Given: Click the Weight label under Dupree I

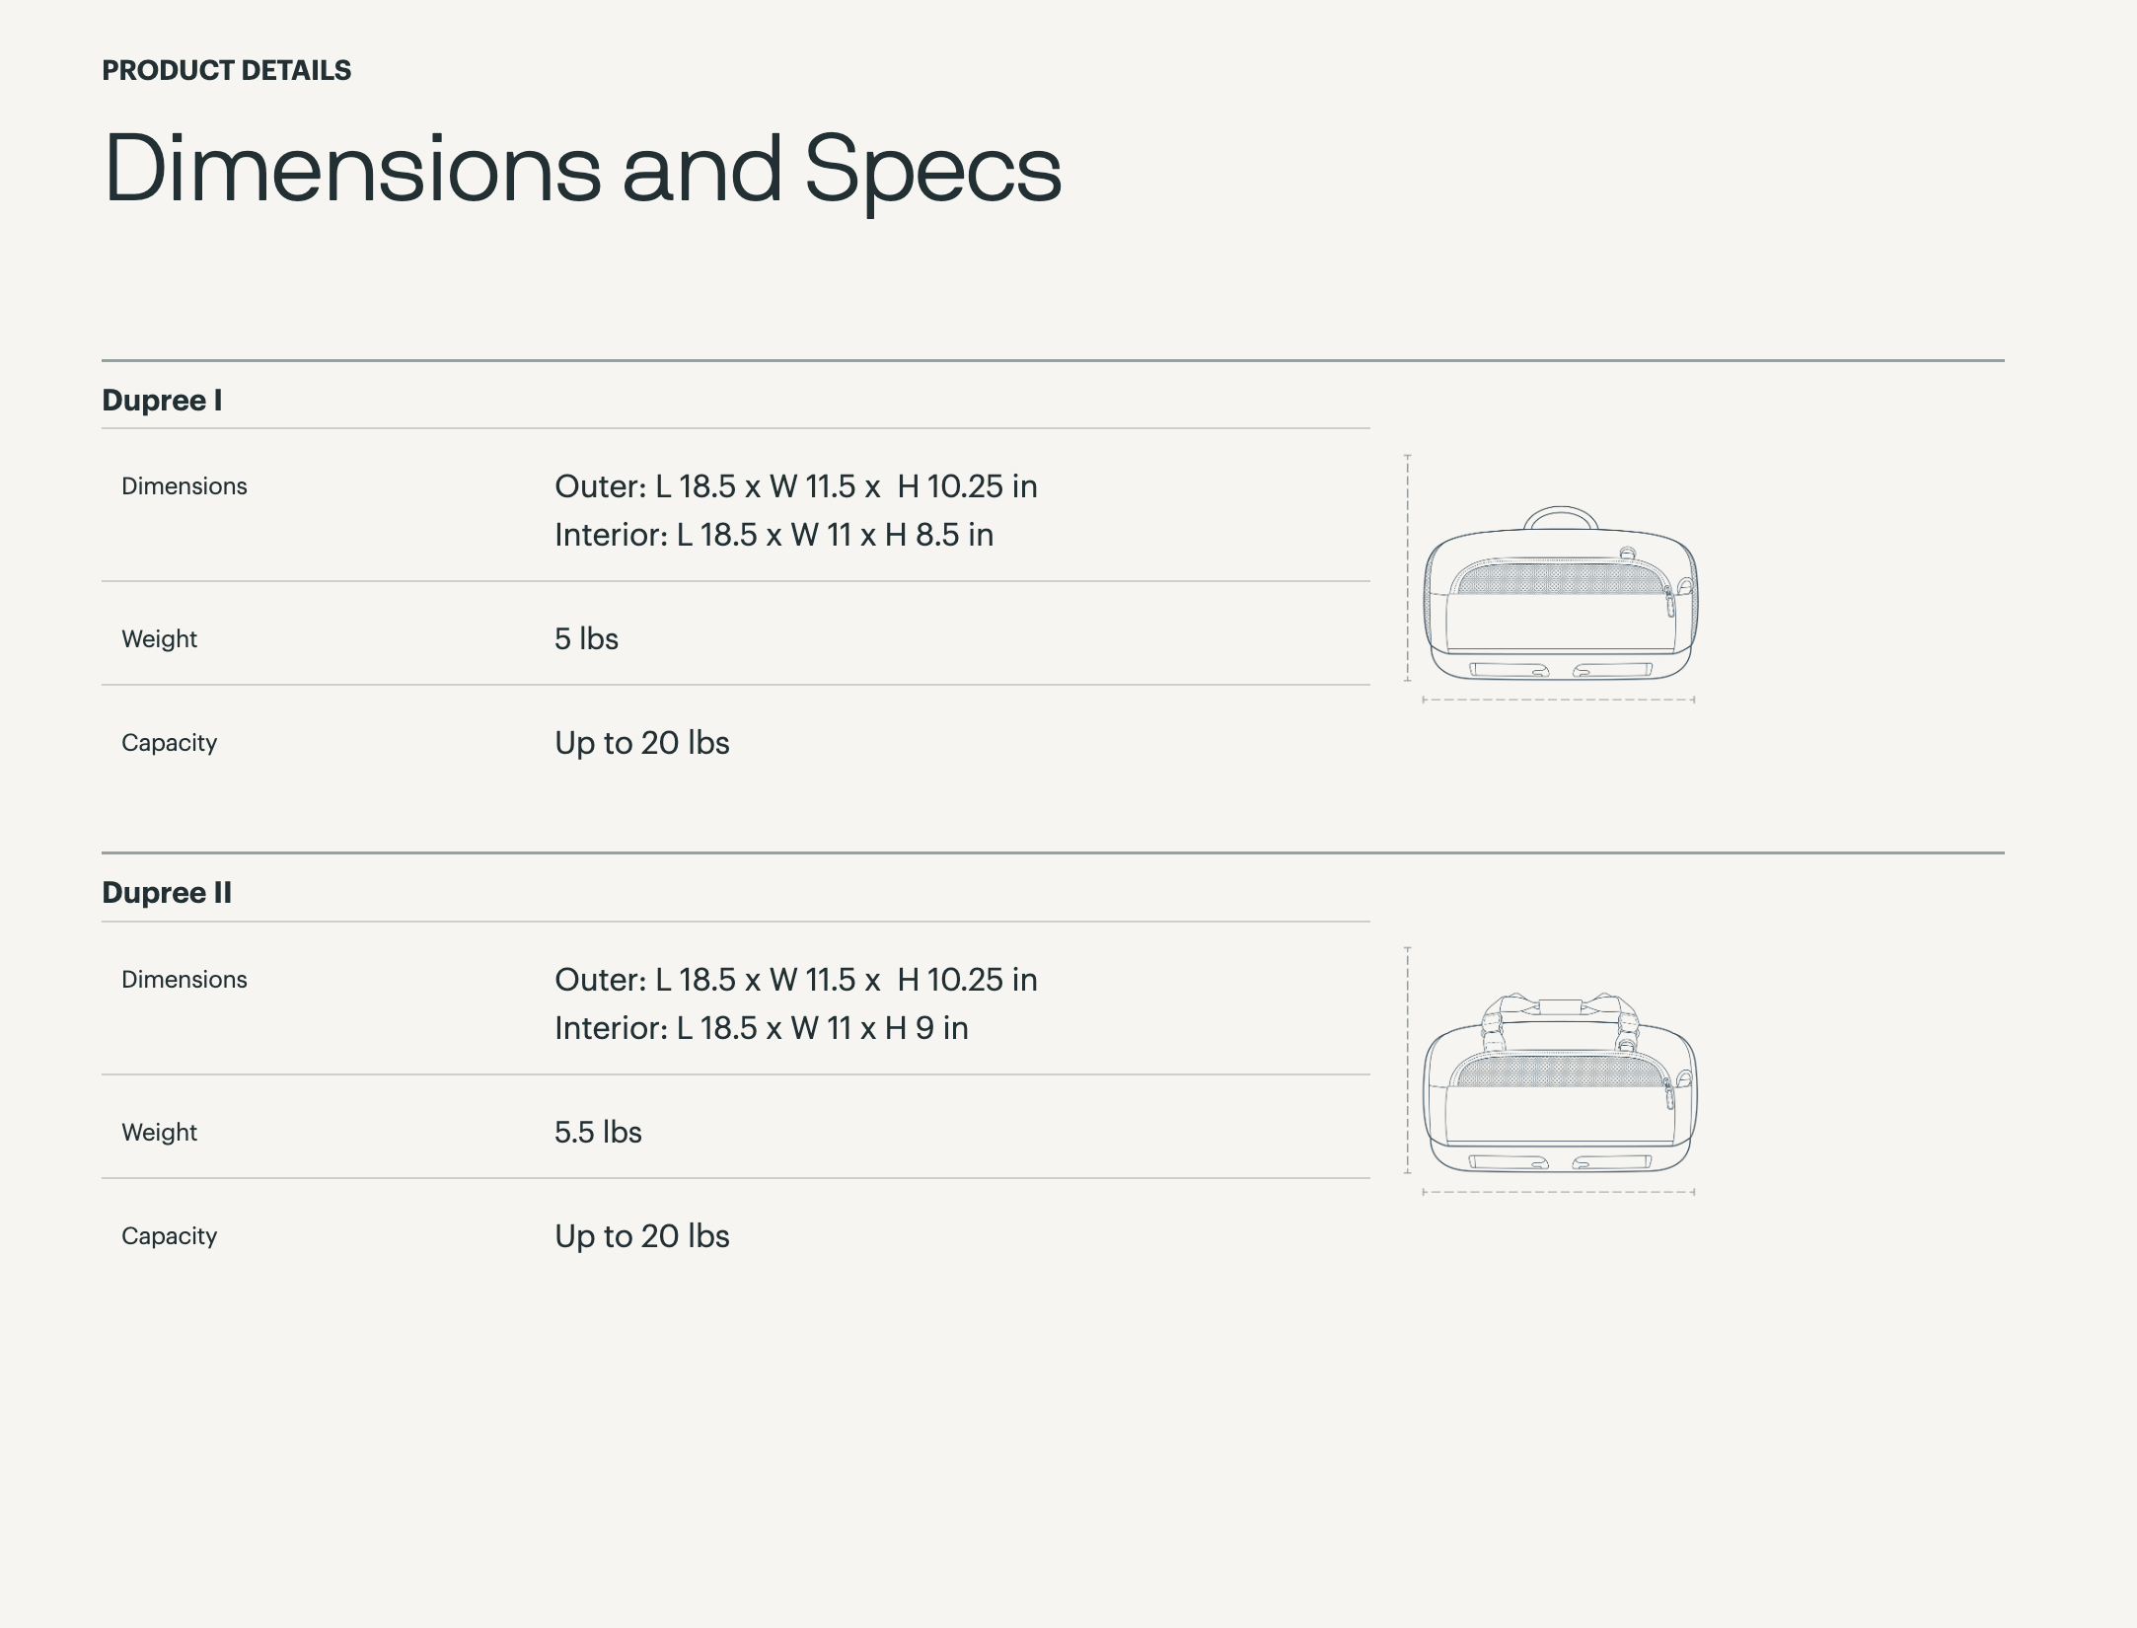Looking at the screenshot, I should [159, 639].
